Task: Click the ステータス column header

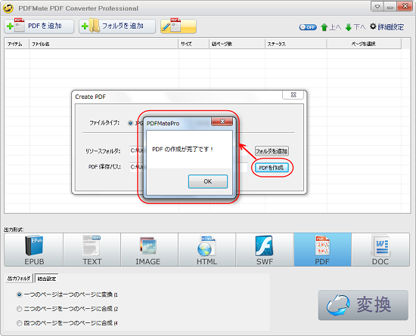Action: click(x=296, y=44)
